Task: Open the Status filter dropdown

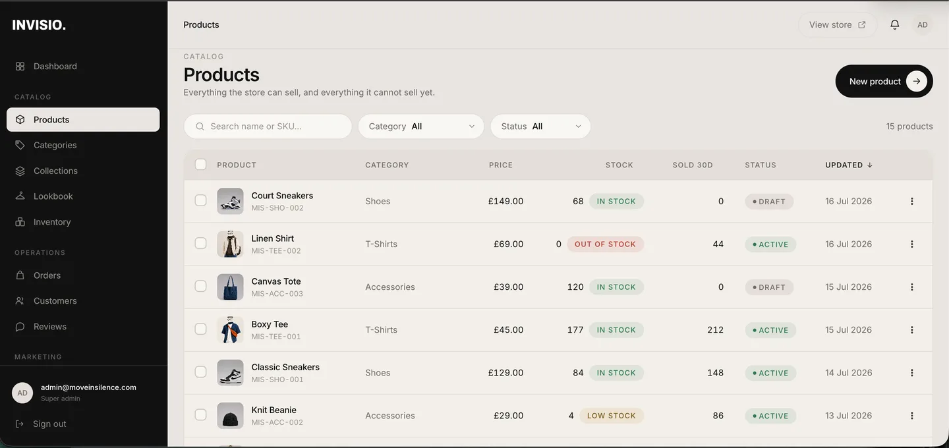Action: coord(540,126)
